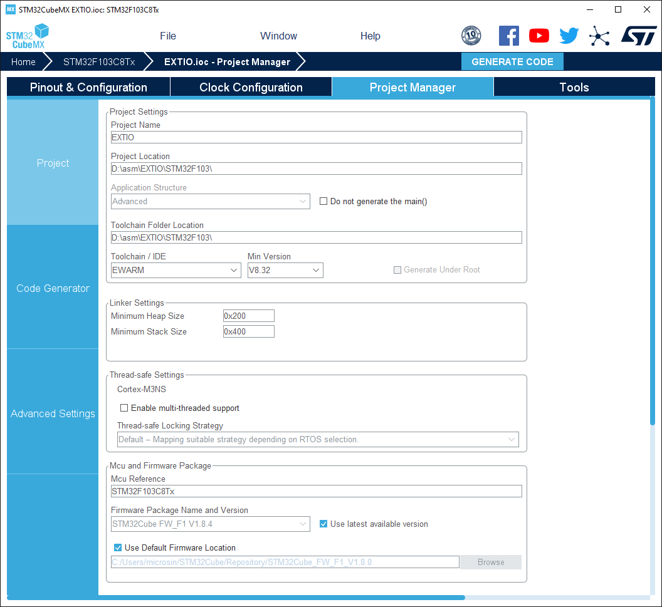Uncheck Use Default Firmware Location
The height and width of the screenshot is (607, 662).
coord(118,547)
